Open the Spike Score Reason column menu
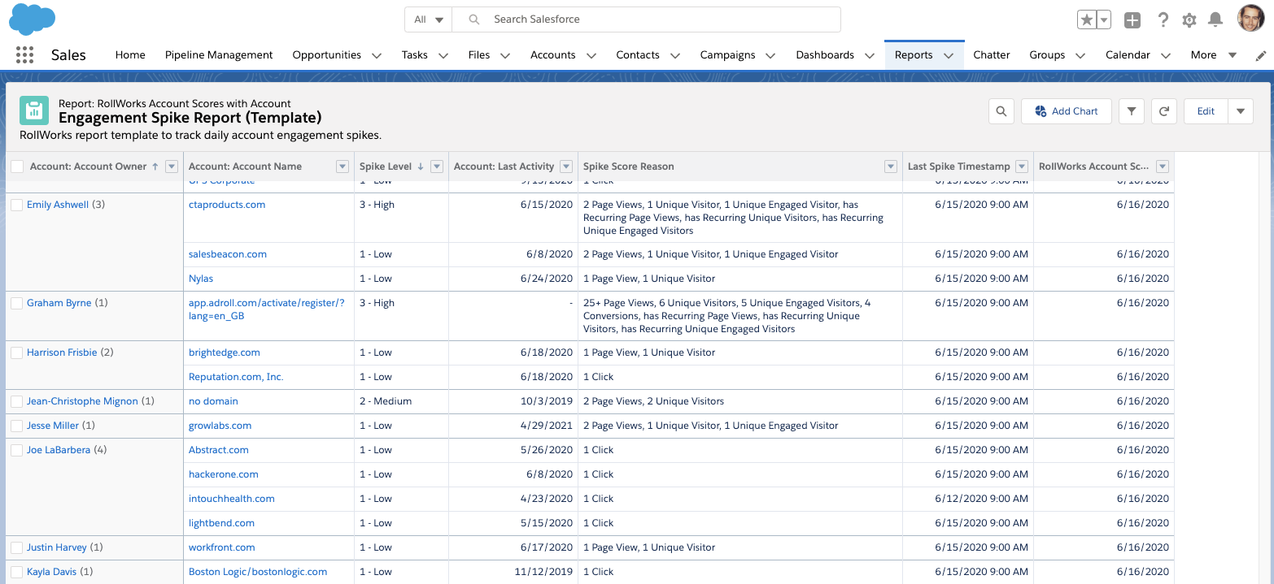Screen dimensions: 1274x584 tap(890, 167)
